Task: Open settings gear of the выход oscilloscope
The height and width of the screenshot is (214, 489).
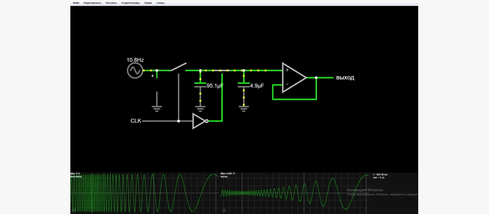Action: pos(224,211)
